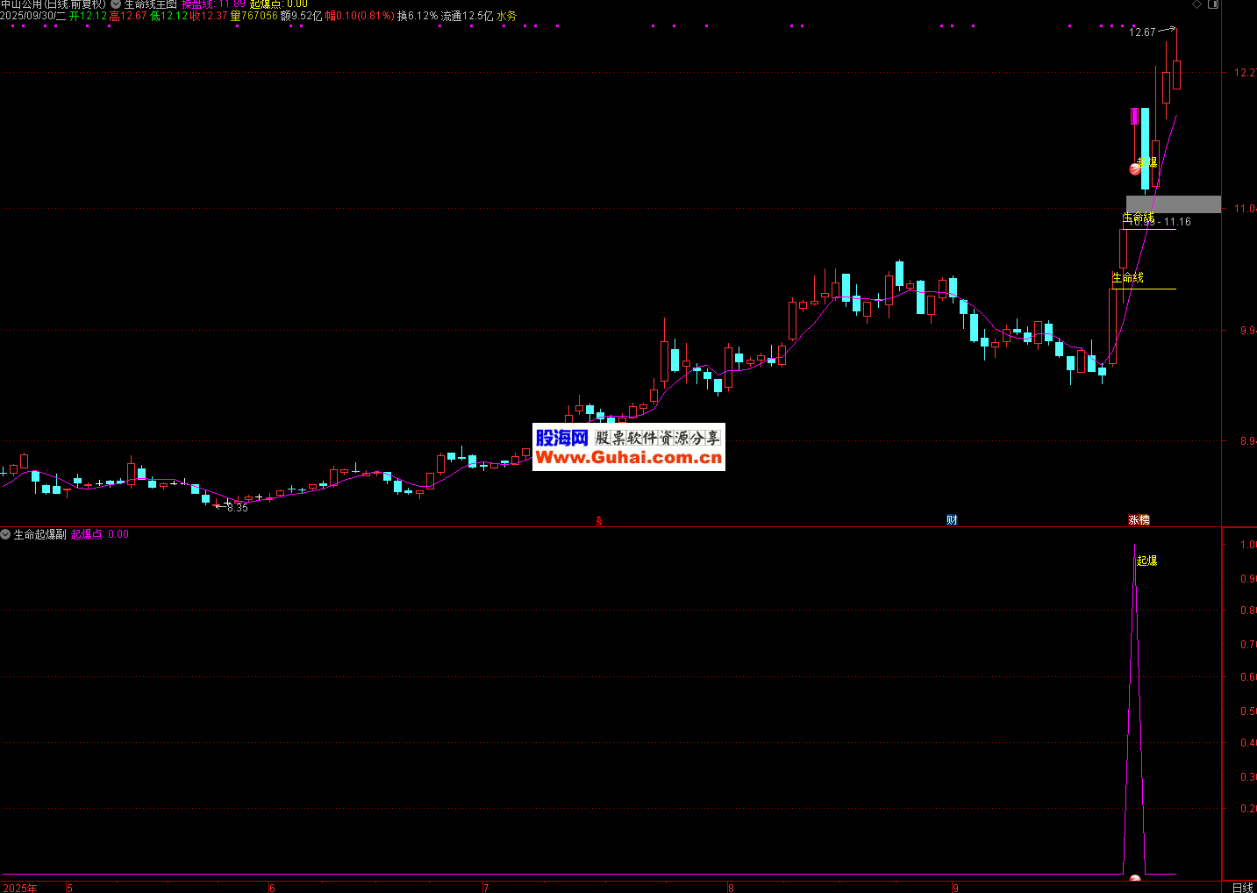This screenshot has height=893, width=1257.
Task: Click the diamond icon at top right
Action: click(x=1197, y=4)
